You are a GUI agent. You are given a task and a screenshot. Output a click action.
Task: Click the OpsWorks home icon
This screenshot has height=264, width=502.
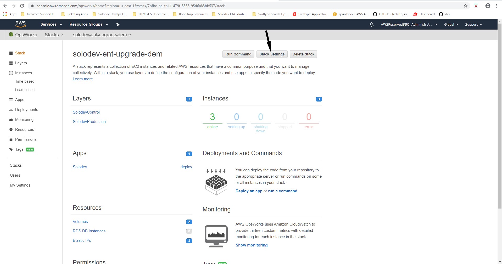11,34
